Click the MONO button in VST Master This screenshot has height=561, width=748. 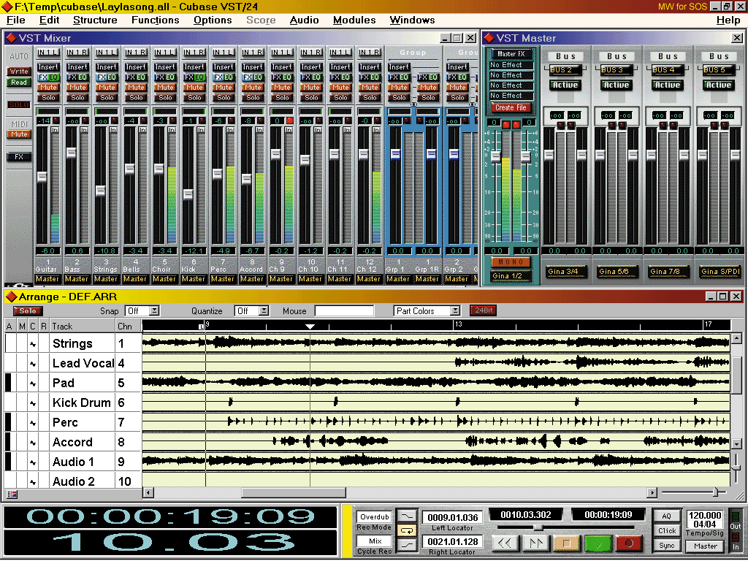point(511,261)
